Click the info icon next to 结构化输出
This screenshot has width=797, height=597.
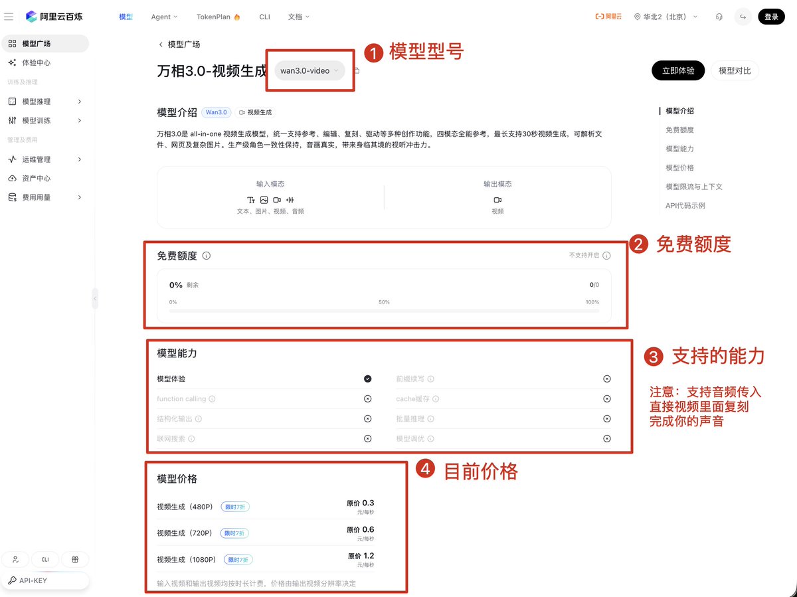[198, 419]
